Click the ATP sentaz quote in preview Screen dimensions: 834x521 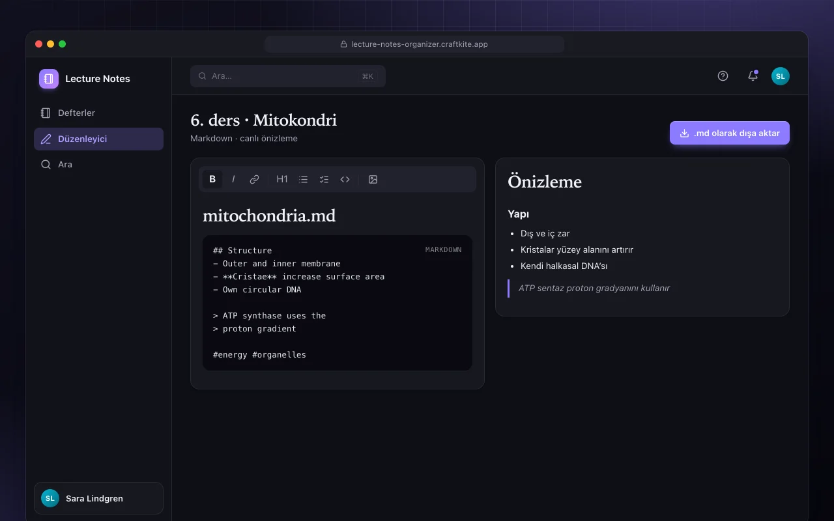click(594, 288)
